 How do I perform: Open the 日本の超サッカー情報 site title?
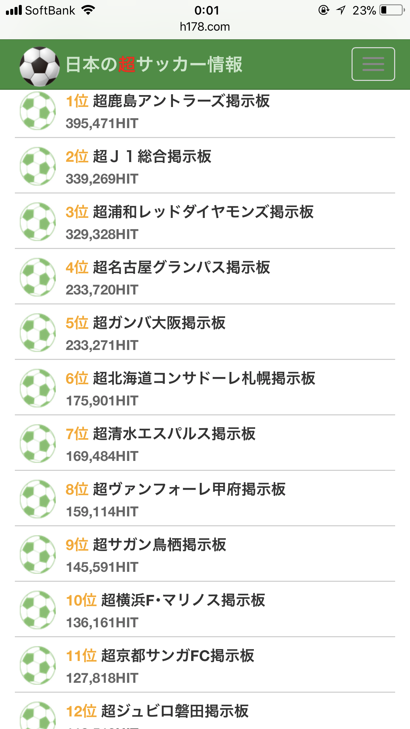(154, 64)
